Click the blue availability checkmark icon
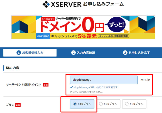The image size is (162, 113). [x=71, y=88]
